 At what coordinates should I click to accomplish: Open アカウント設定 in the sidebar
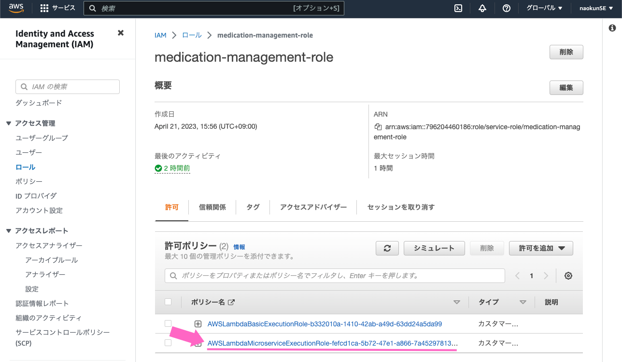(x=39, y=211)
